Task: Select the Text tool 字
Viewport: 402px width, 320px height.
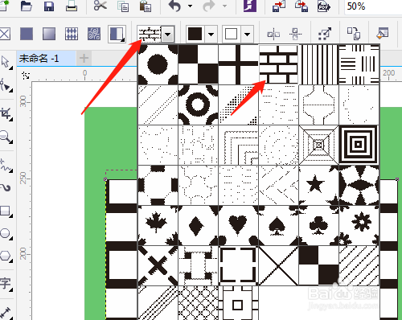Action: (6, 284)
